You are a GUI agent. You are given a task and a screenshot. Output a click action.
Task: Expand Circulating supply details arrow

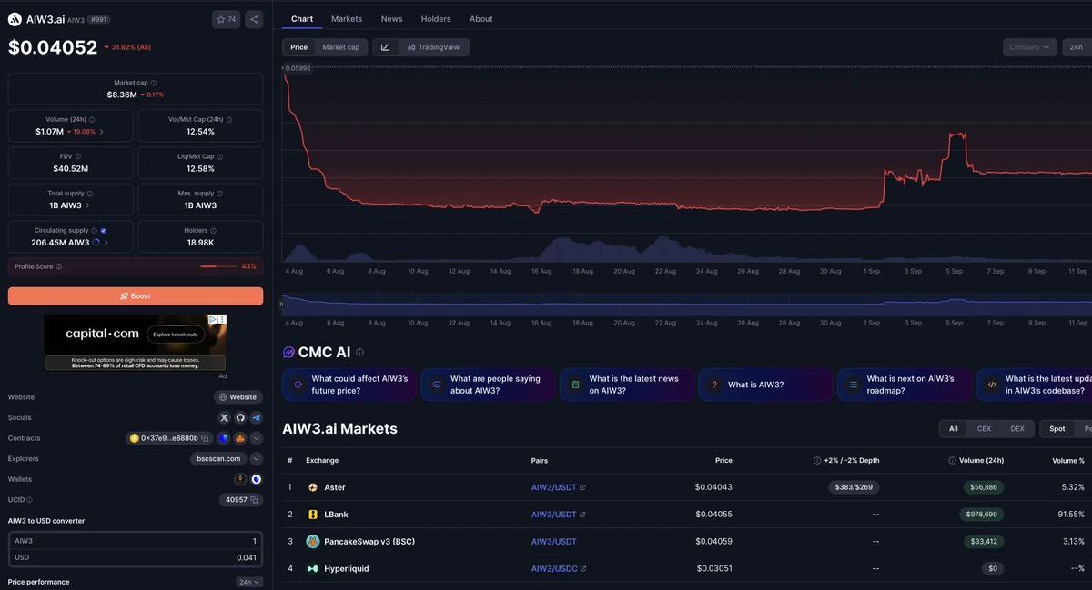point(106,243)
